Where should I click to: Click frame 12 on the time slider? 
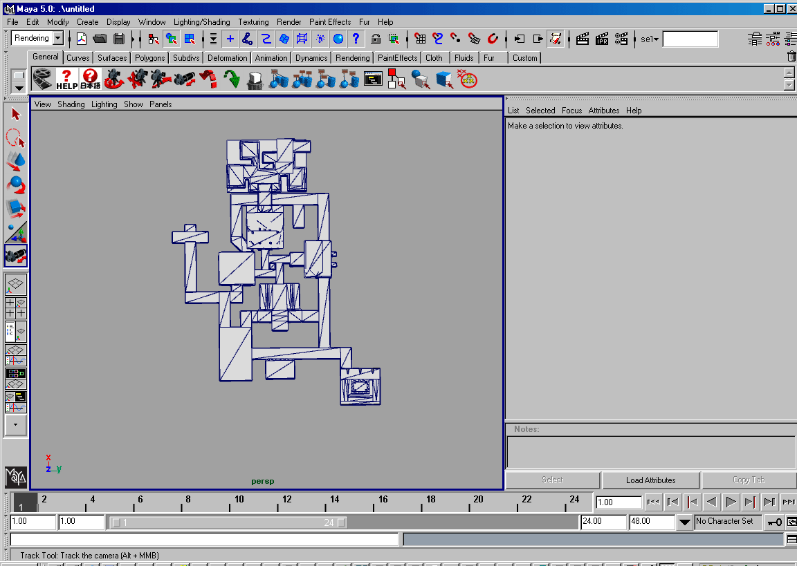click(286, 500)
